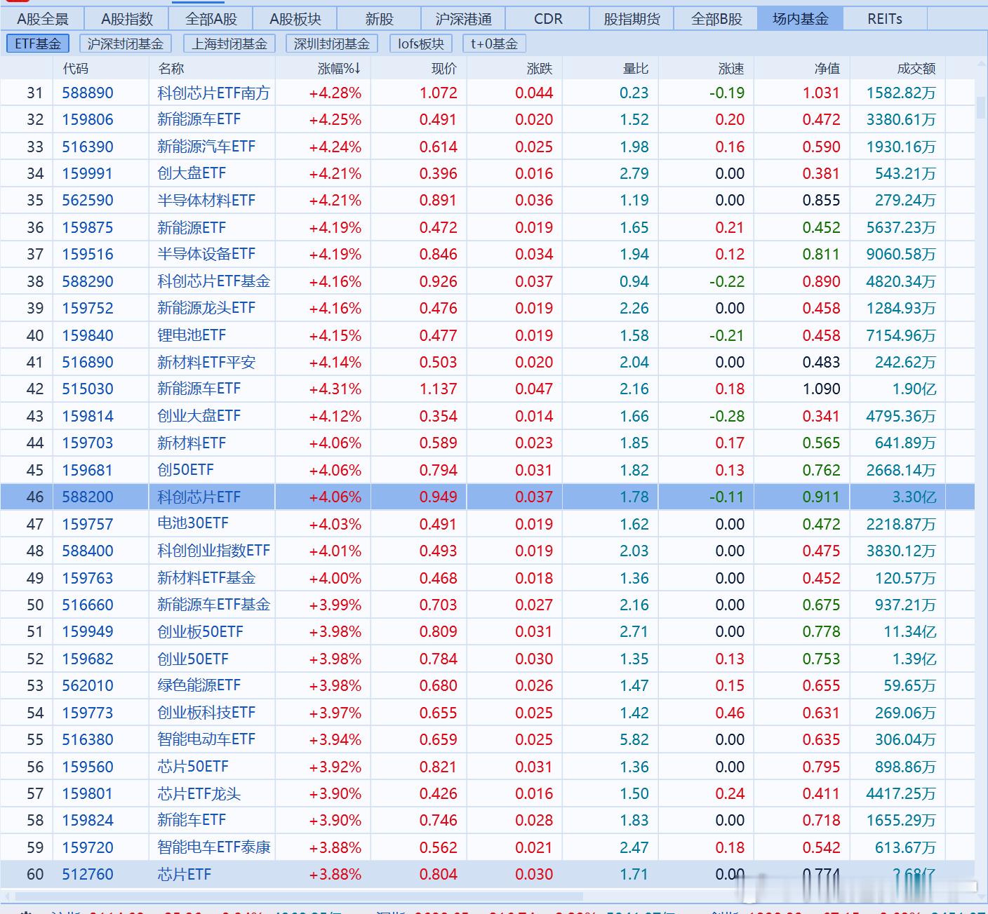The width and height of the screenshot is (988, 914).
Task: Click 半导体材料ETF name
Action: [206, 201]
